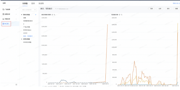180x90 pixels.
Task: Click the 2021-03-13 date label on right chart
Action: 175,86
